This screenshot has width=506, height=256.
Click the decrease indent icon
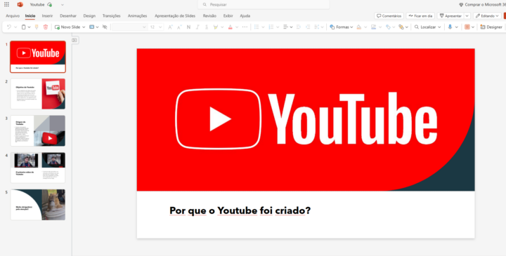point(299,27)
